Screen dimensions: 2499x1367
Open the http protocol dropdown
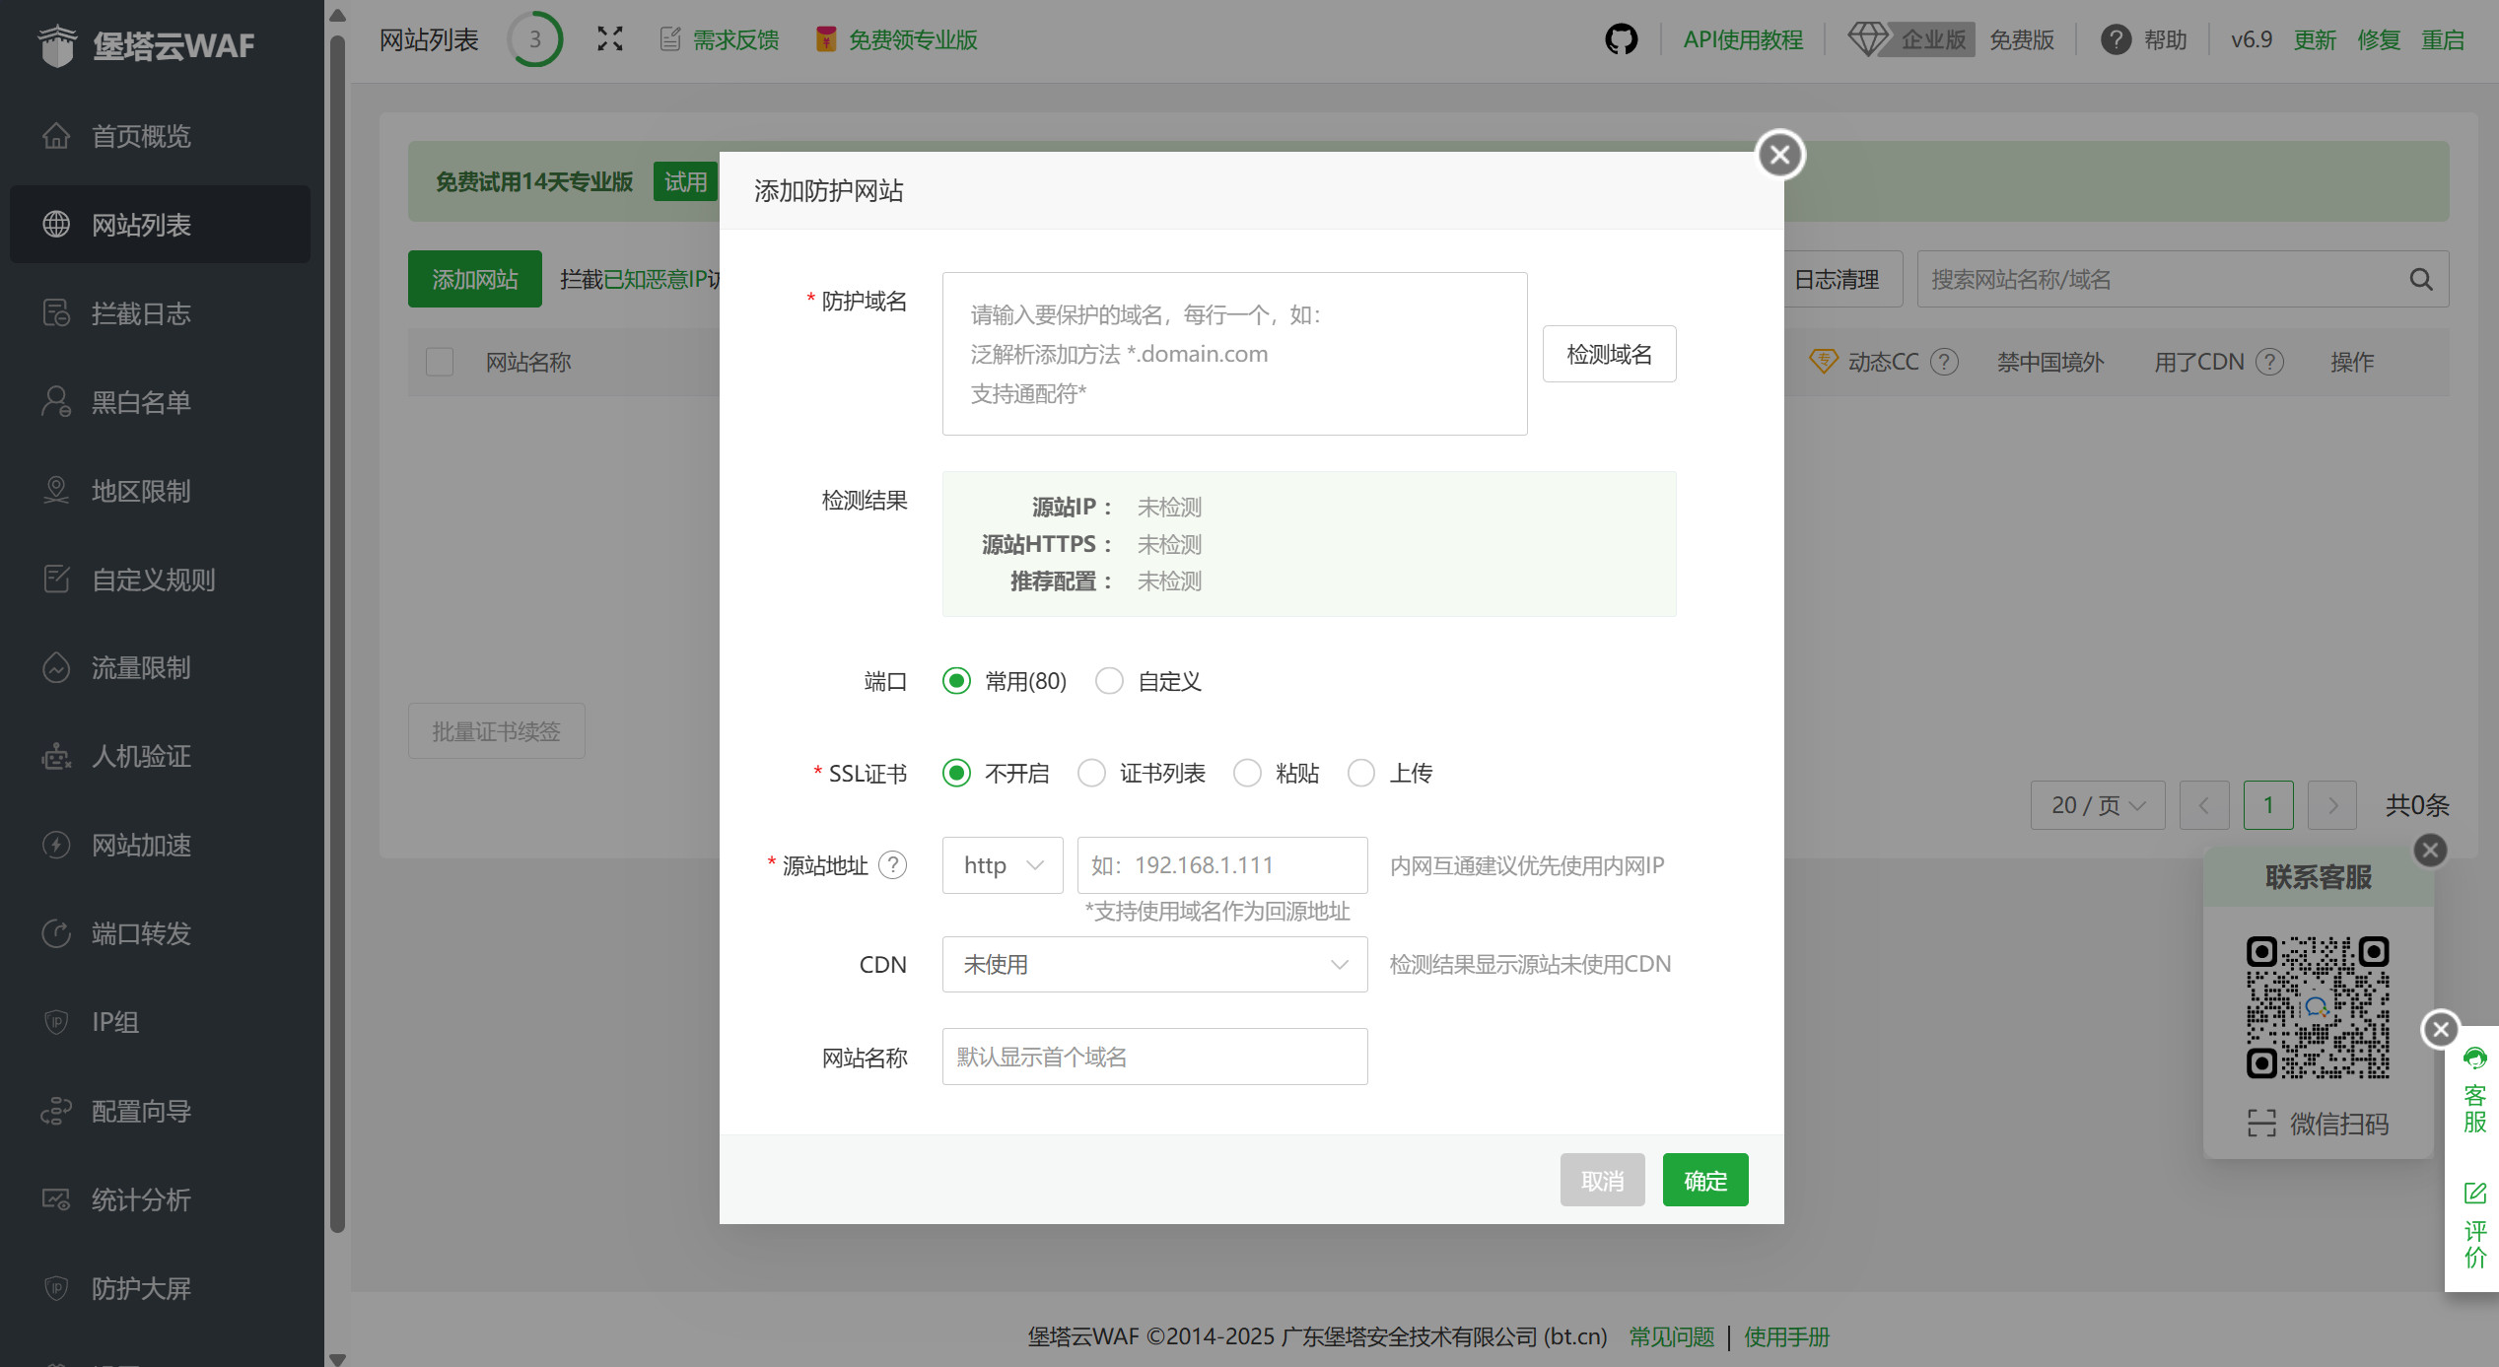point(1002,864)
